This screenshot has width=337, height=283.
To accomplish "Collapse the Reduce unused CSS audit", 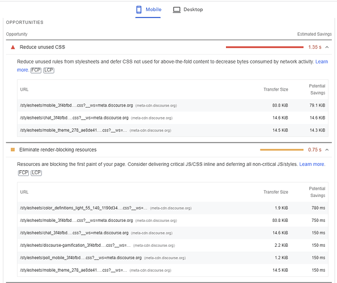I will click(x=327, y=47).
